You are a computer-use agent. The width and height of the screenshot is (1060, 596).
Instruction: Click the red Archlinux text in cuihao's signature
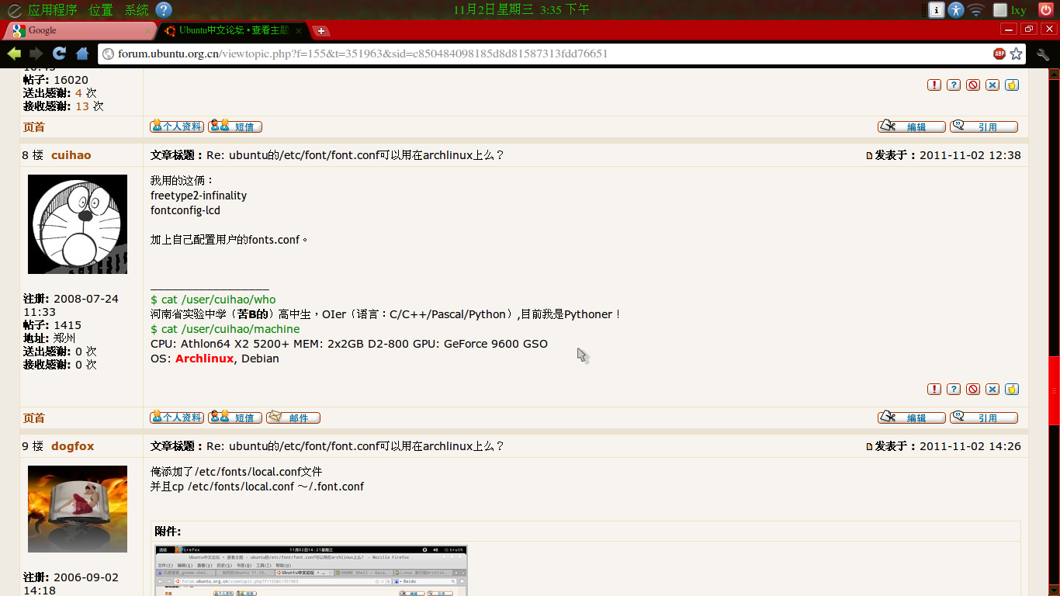tap(205, 359)
